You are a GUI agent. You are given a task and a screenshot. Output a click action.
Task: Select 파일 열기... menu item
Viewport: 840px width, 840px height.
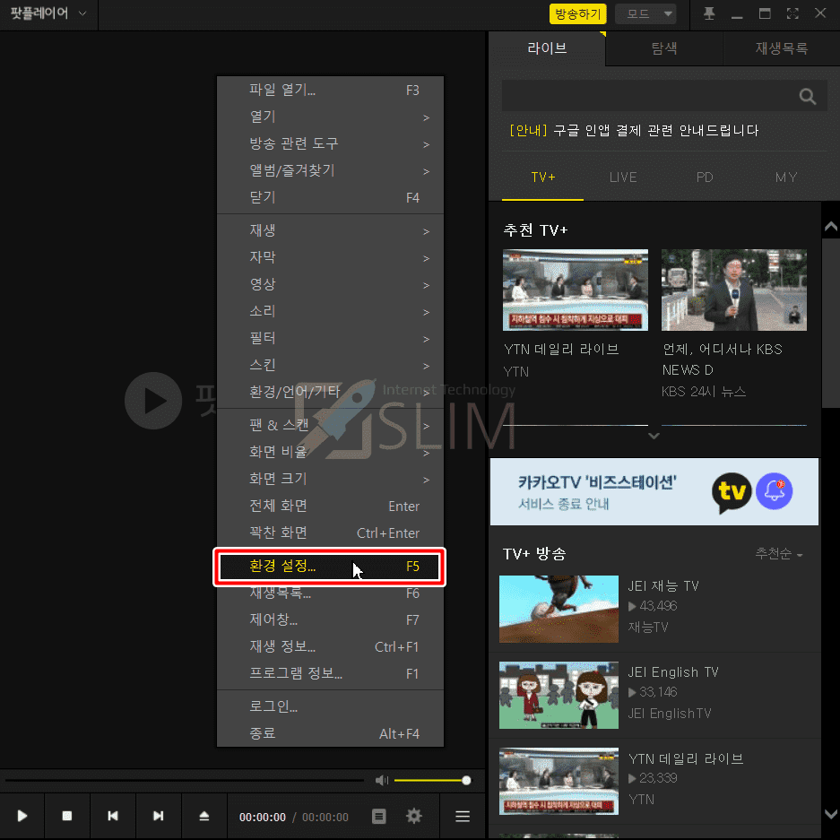[331, 90]
